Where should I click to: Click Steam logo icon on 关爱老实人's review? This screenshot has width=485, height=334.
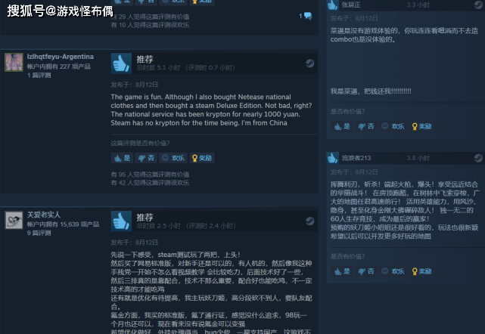309,221
